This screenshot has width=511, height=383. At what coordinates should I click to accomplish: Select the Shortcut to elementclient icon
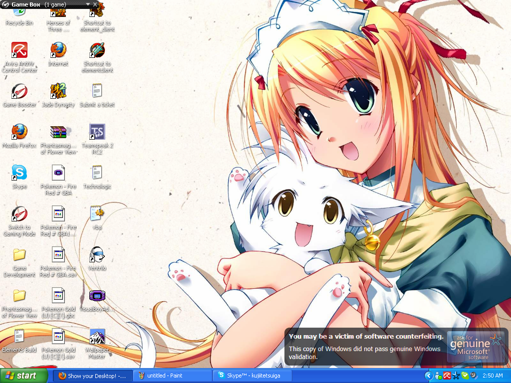click(97, 57)
